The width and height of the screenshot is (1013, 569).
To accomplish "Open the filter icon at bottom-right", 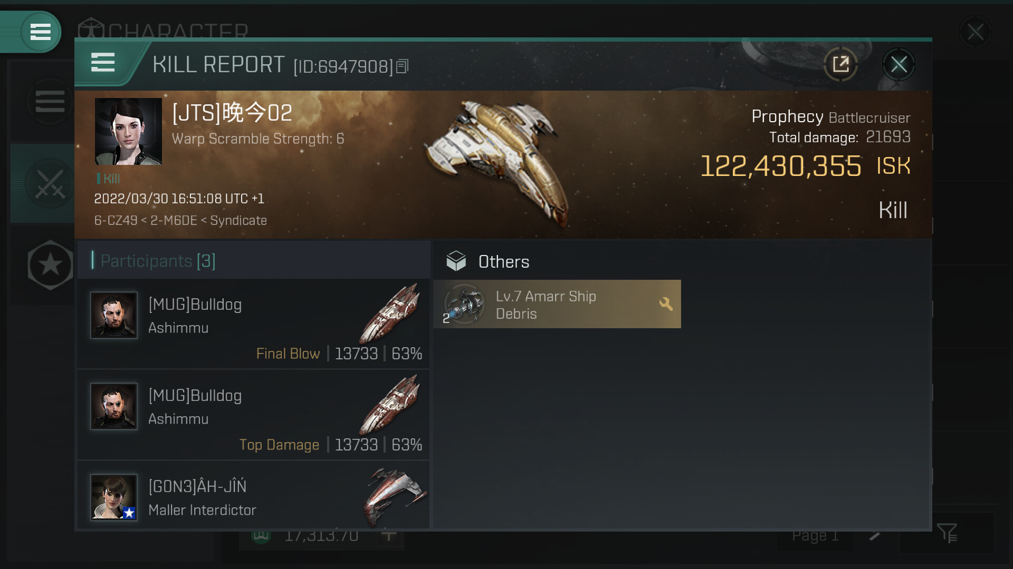I will 947,533.
